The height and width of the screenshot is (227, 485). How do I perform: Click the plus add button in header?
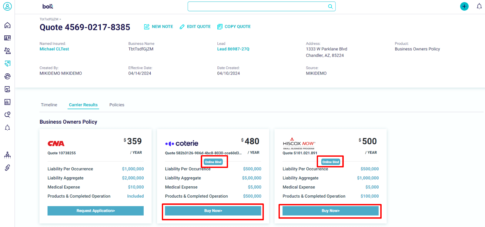pyautogui.click(x=464, y=6)
